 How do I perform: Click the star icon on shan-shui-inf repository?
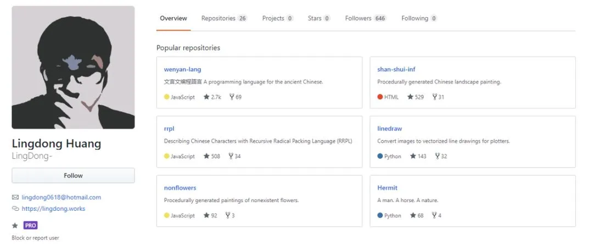pyautogui.click(x=410, y=97)
